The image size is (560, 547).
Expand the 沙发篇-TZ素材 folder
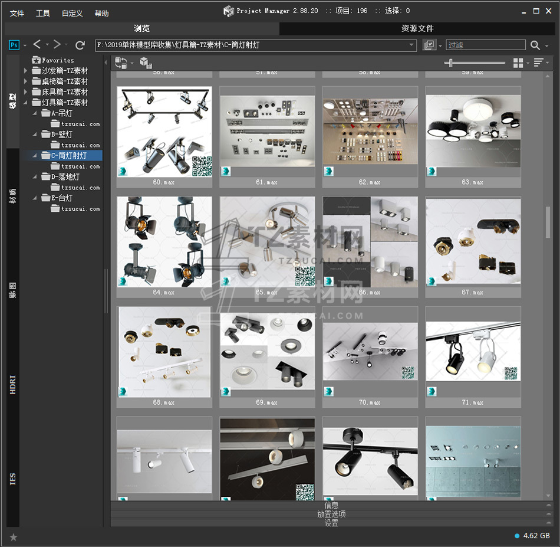click(x=25, y=71)
